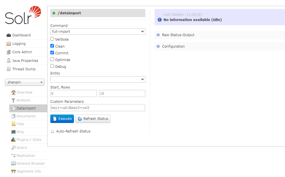
Task: Click the Analysis funnel icon
Action: click(13, 100)
